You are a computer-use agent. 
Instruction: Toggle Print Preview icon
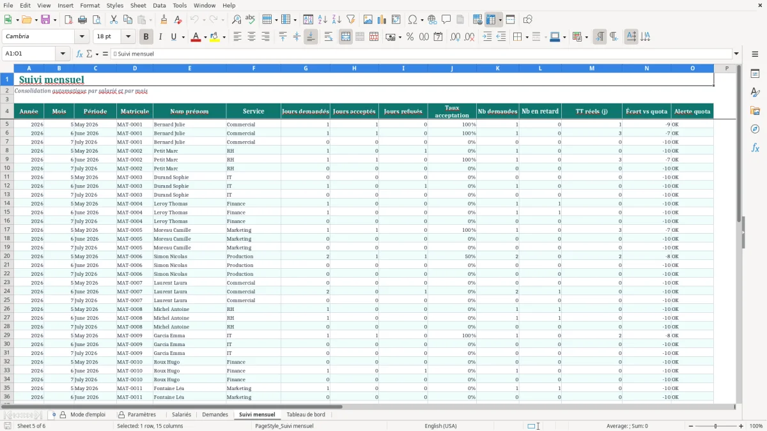pos(96,20)
